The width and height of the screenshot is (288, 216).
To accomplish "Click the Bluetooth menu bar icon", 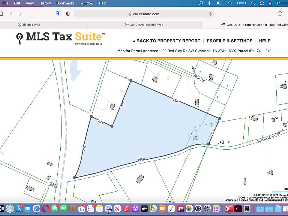I will 209,3.
